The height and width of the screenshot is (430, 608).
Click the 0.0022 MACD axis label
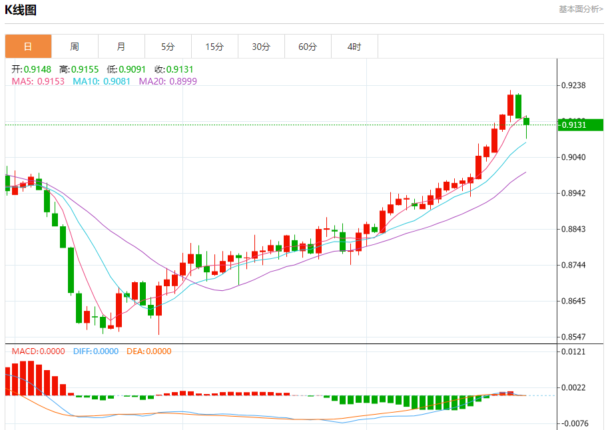pyautogui.click(x=573, y=388)
